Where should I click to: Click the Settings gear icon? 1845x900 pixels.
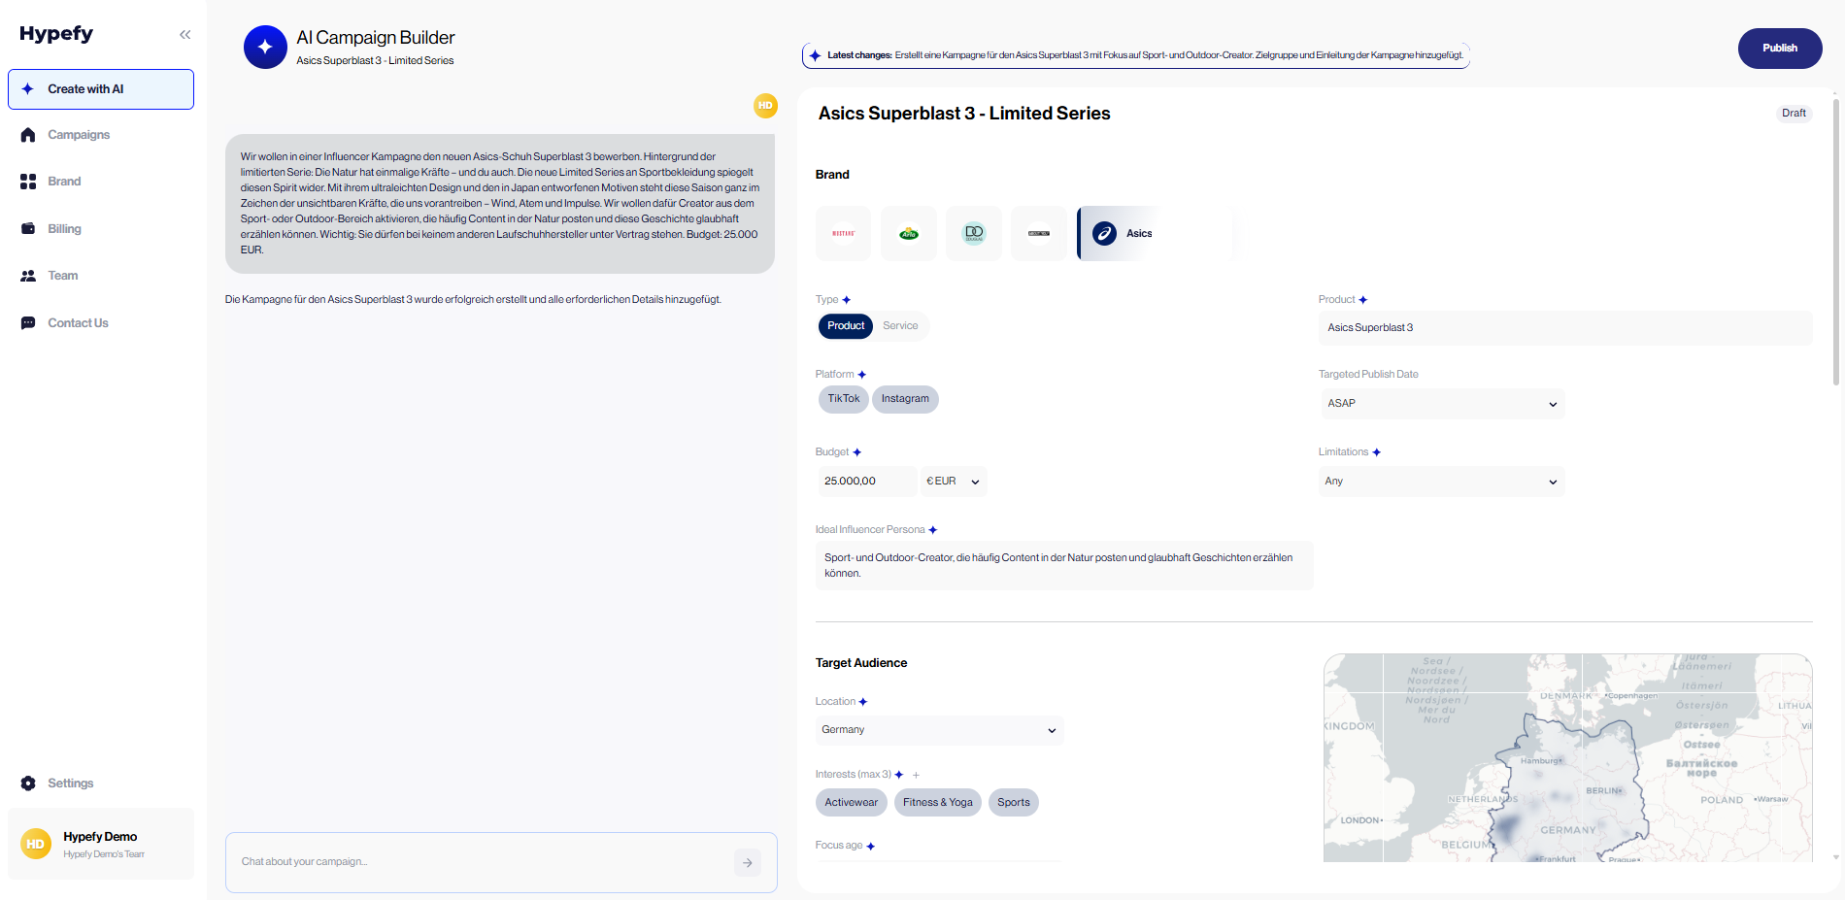pos(28,783)
